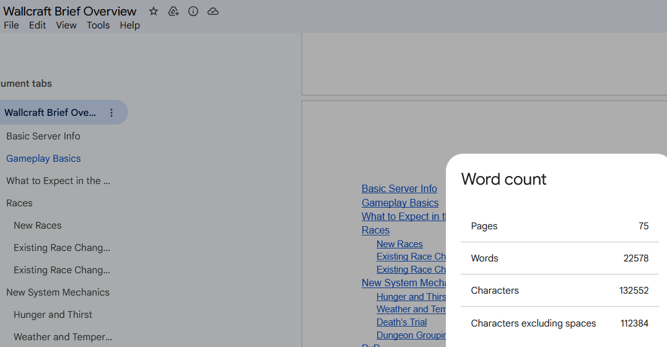
Task: Jump to Basic Server Info in outline
Action: point(43,136)
